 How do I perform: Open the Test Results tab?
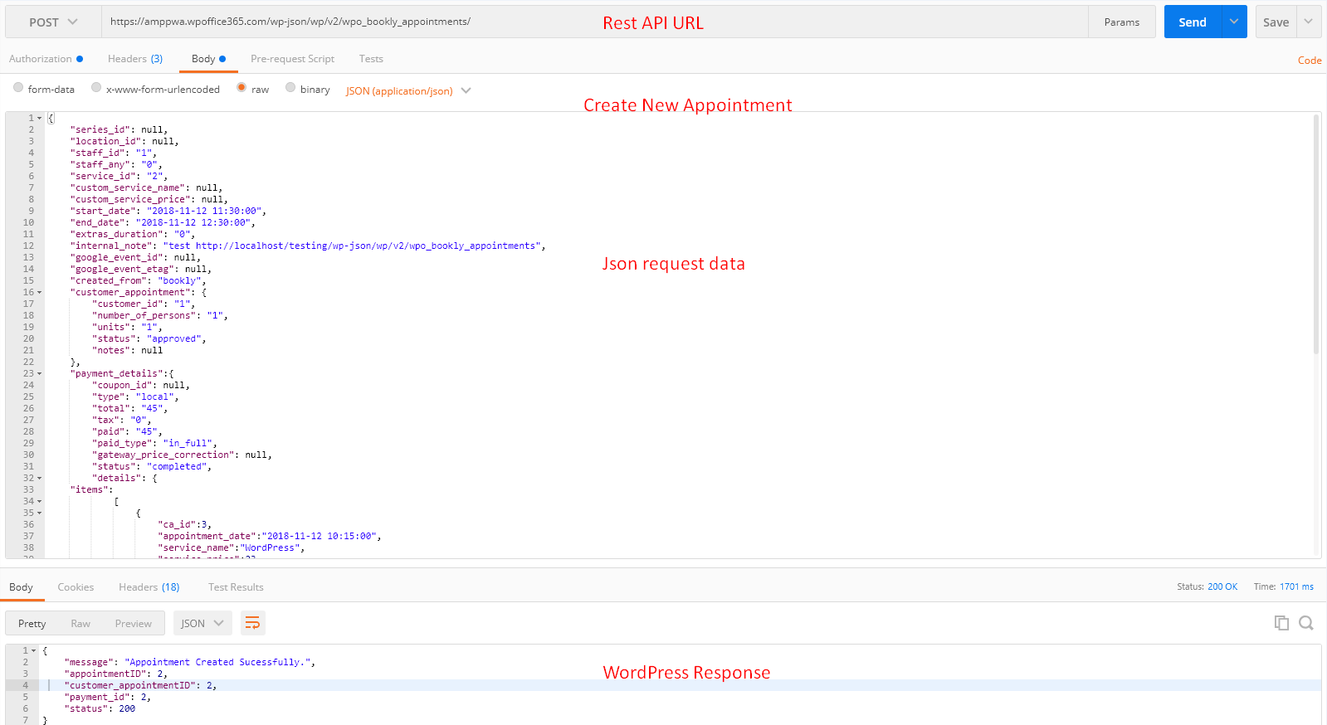click(x=236, y=587)
